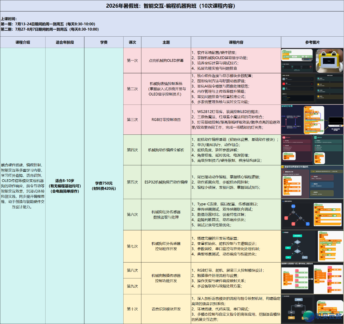Screen dimensions: 344x324
Task: Click the course introduction paragraph cell
Action: (23, 186)
